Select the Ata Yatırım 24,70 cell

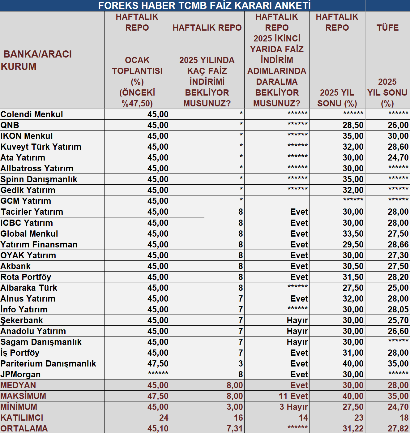398,158
